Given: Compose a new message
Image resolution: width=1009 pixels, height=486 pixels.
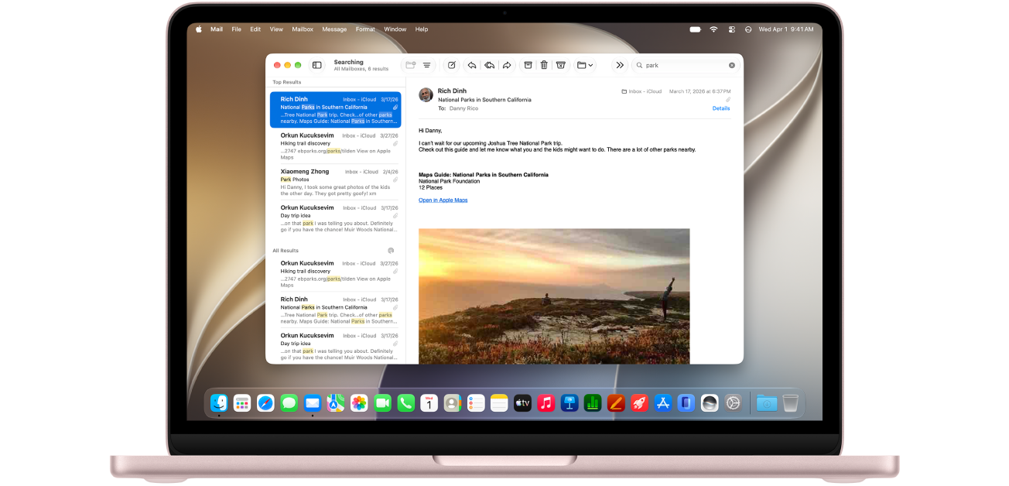Looking at the screenshot, I should pos(452,65).
